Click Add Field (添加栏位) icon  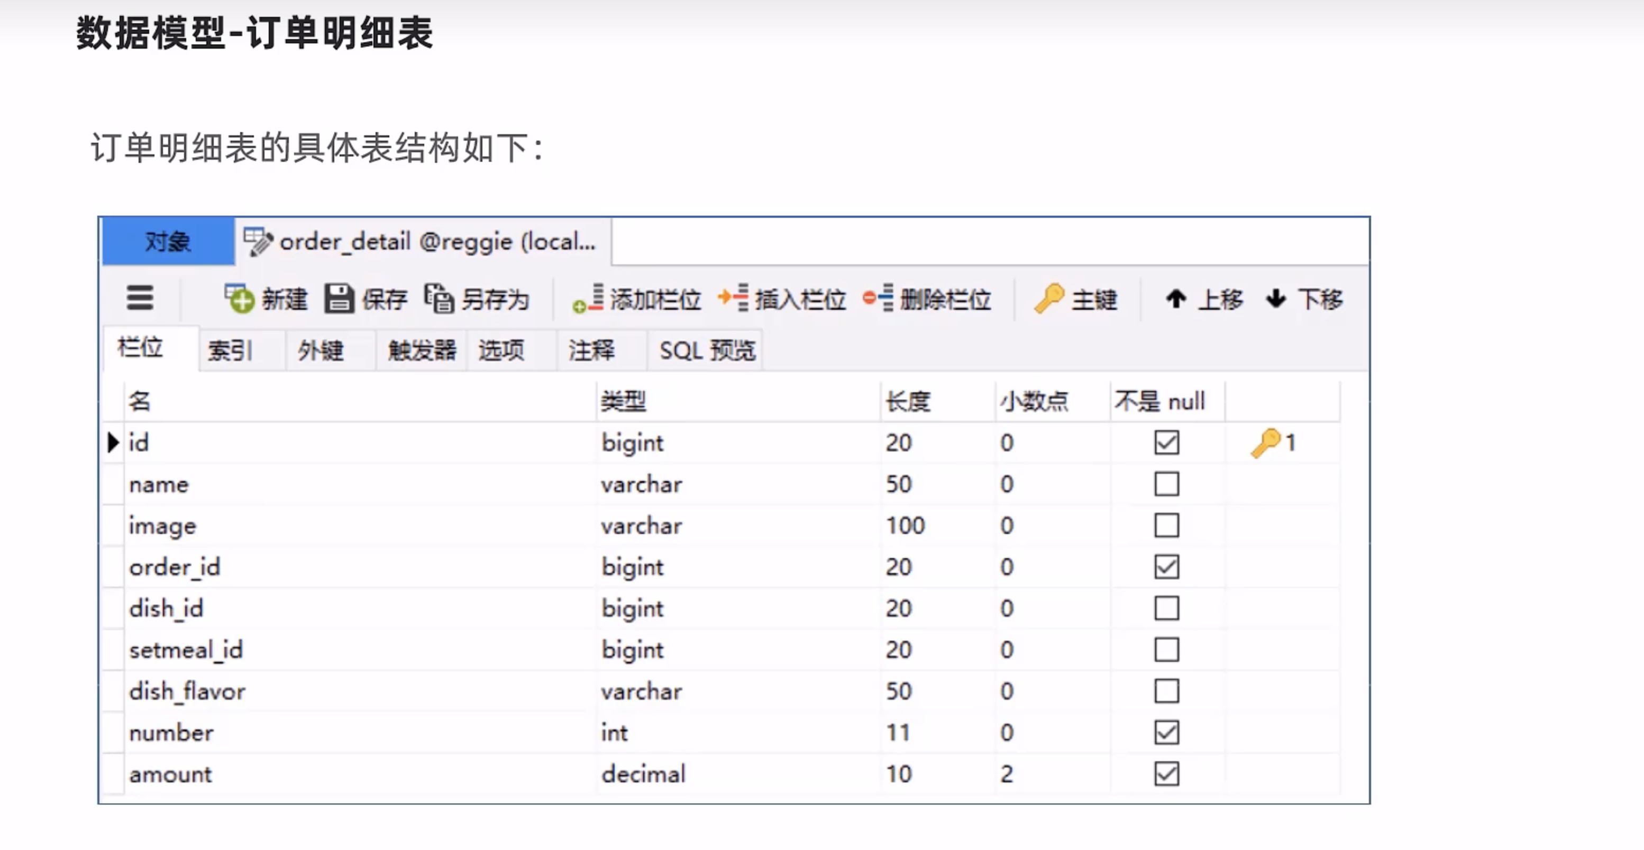tap(588, 299)
